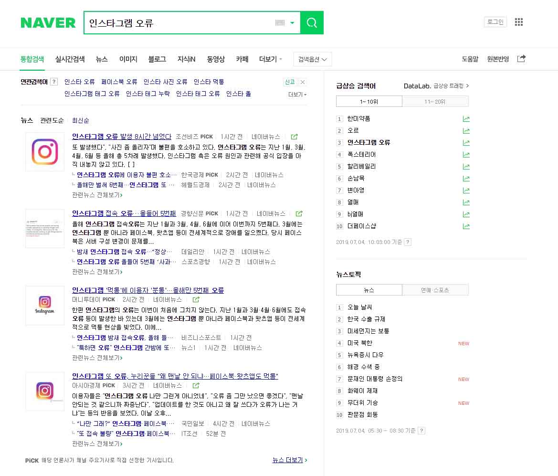Close the related searches with X icon
This screenshot has width=558, height=476.
click(303, 82)
